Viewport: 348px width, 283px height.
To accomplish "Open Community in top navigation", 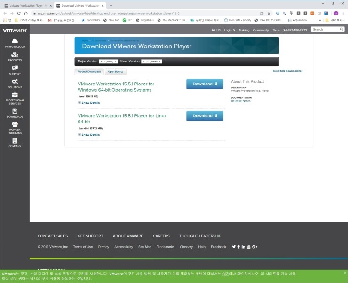I will pyautogui.click(x=261, y=30).
